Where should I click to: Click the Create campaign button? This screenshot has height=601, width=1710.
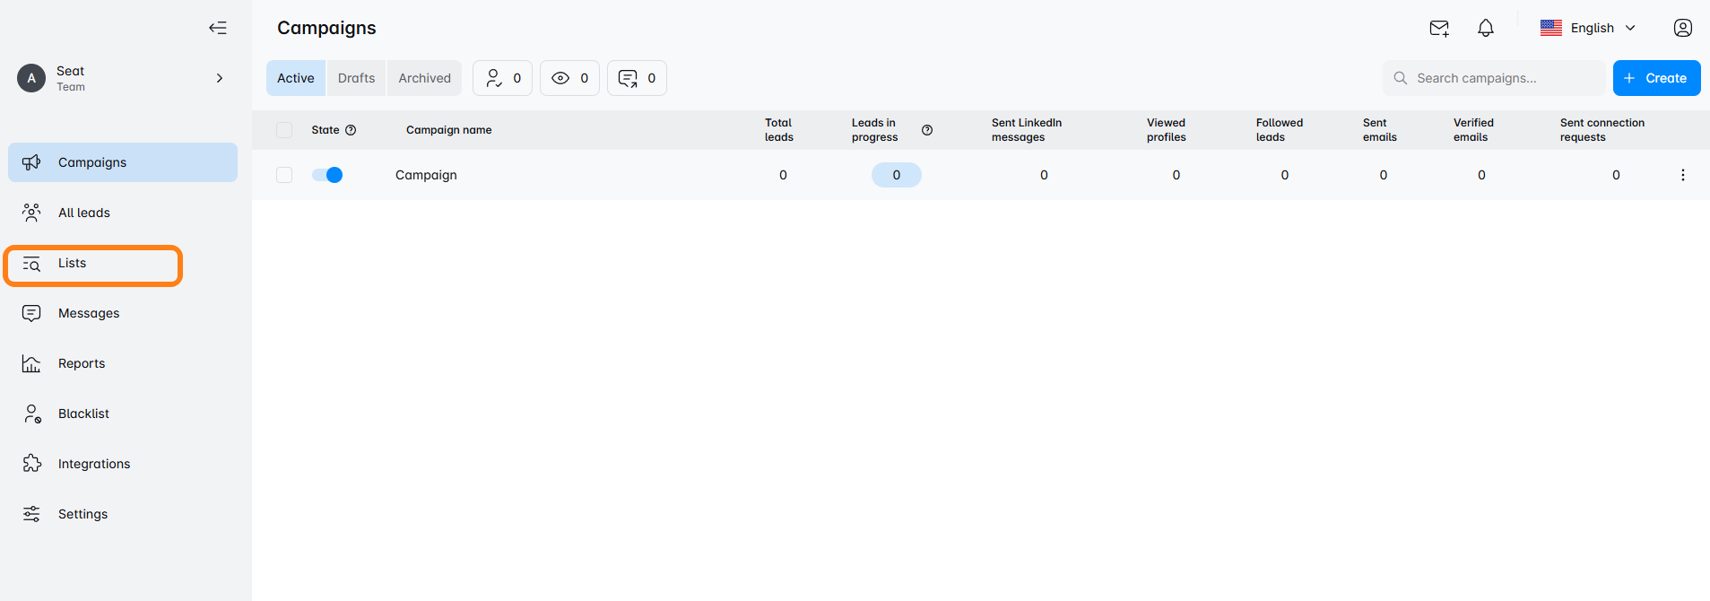point(1655,78)
